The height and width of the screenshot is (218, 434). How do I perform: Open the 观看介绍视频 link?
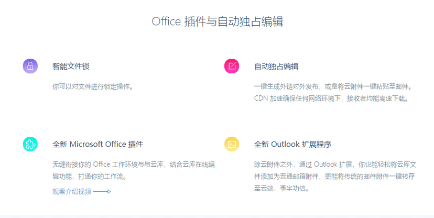(x=72, y=191)
